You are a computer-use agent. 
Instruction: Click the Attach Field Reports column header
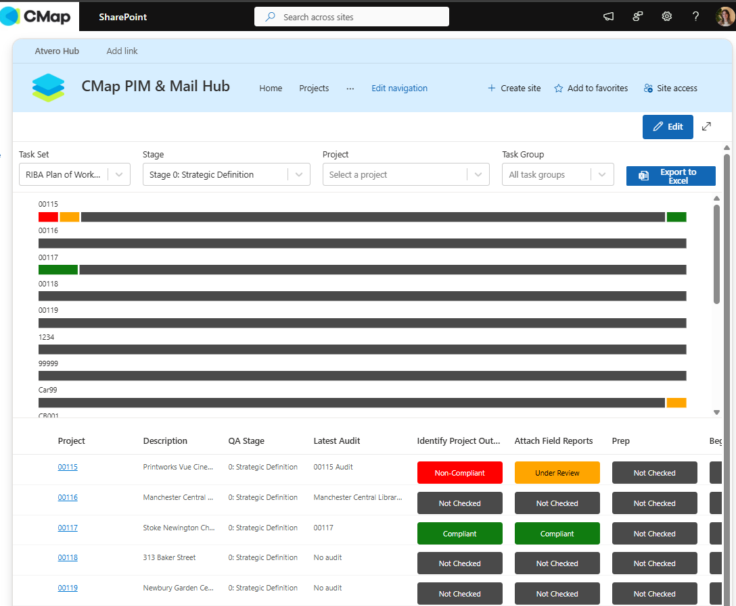click(553, 441)
